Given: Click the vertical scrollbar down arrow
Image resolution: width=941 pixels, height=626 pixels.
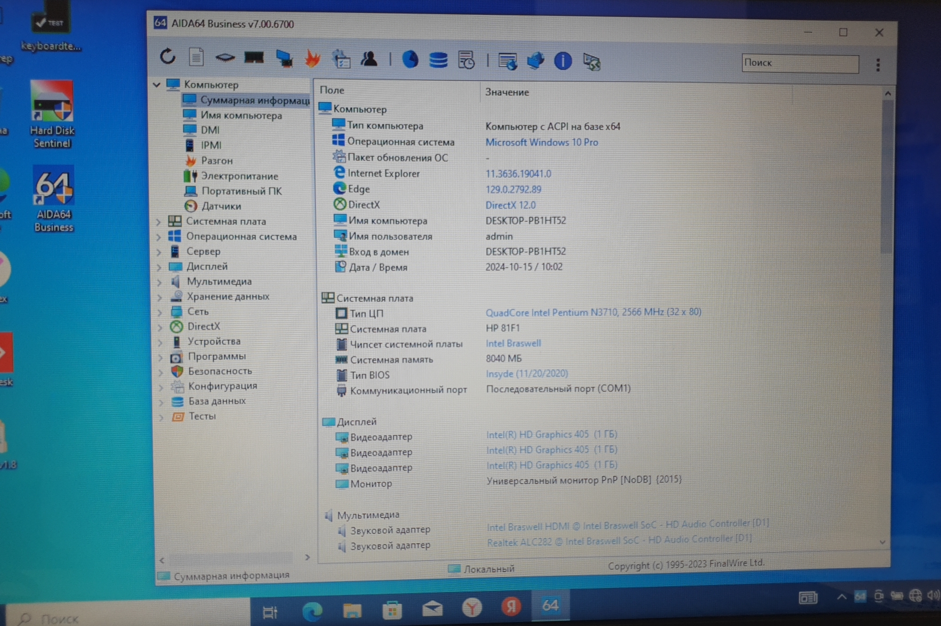Looking at the screenshot, I should click(882, 543).
